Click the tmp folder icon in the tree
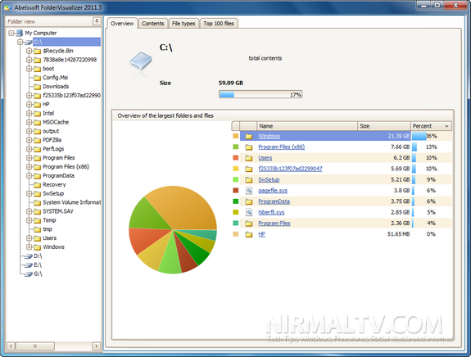This screenshot has height=357, width=471. 37,229
